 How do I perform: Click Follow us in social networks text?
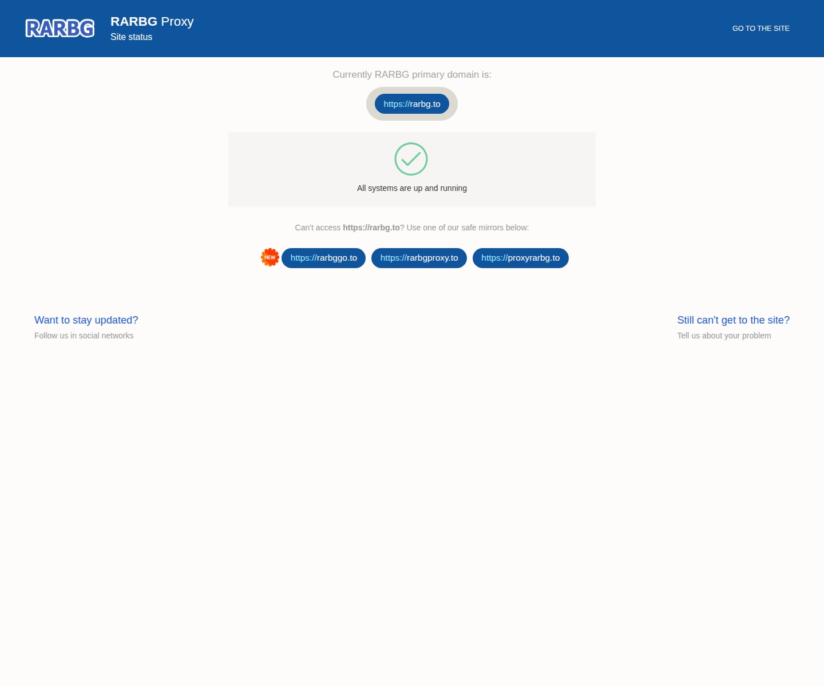[x=84, y=336]
